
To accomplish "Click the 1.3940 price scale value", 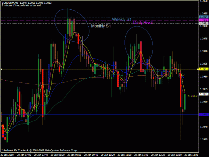I will point(204,127).
